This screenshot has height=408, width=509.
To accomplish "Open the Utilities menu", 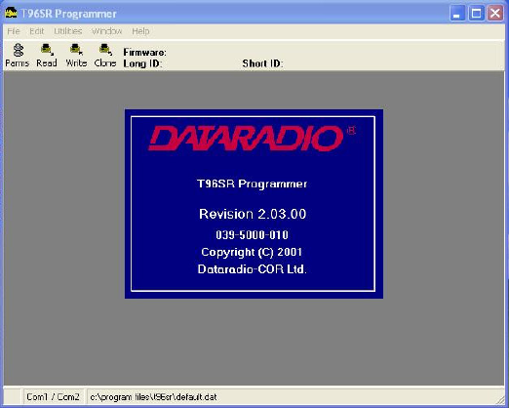I will [68, 31].
